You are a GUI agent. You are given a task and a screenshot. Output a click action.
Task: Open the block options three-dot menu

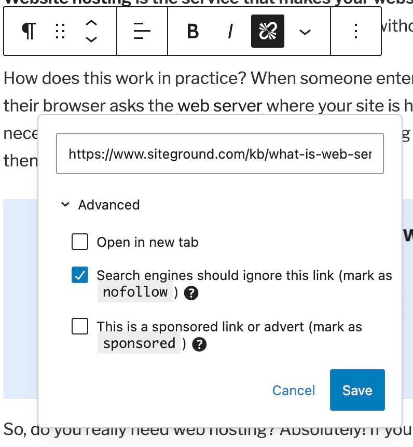pyautogui.click(x=355, y=31)
